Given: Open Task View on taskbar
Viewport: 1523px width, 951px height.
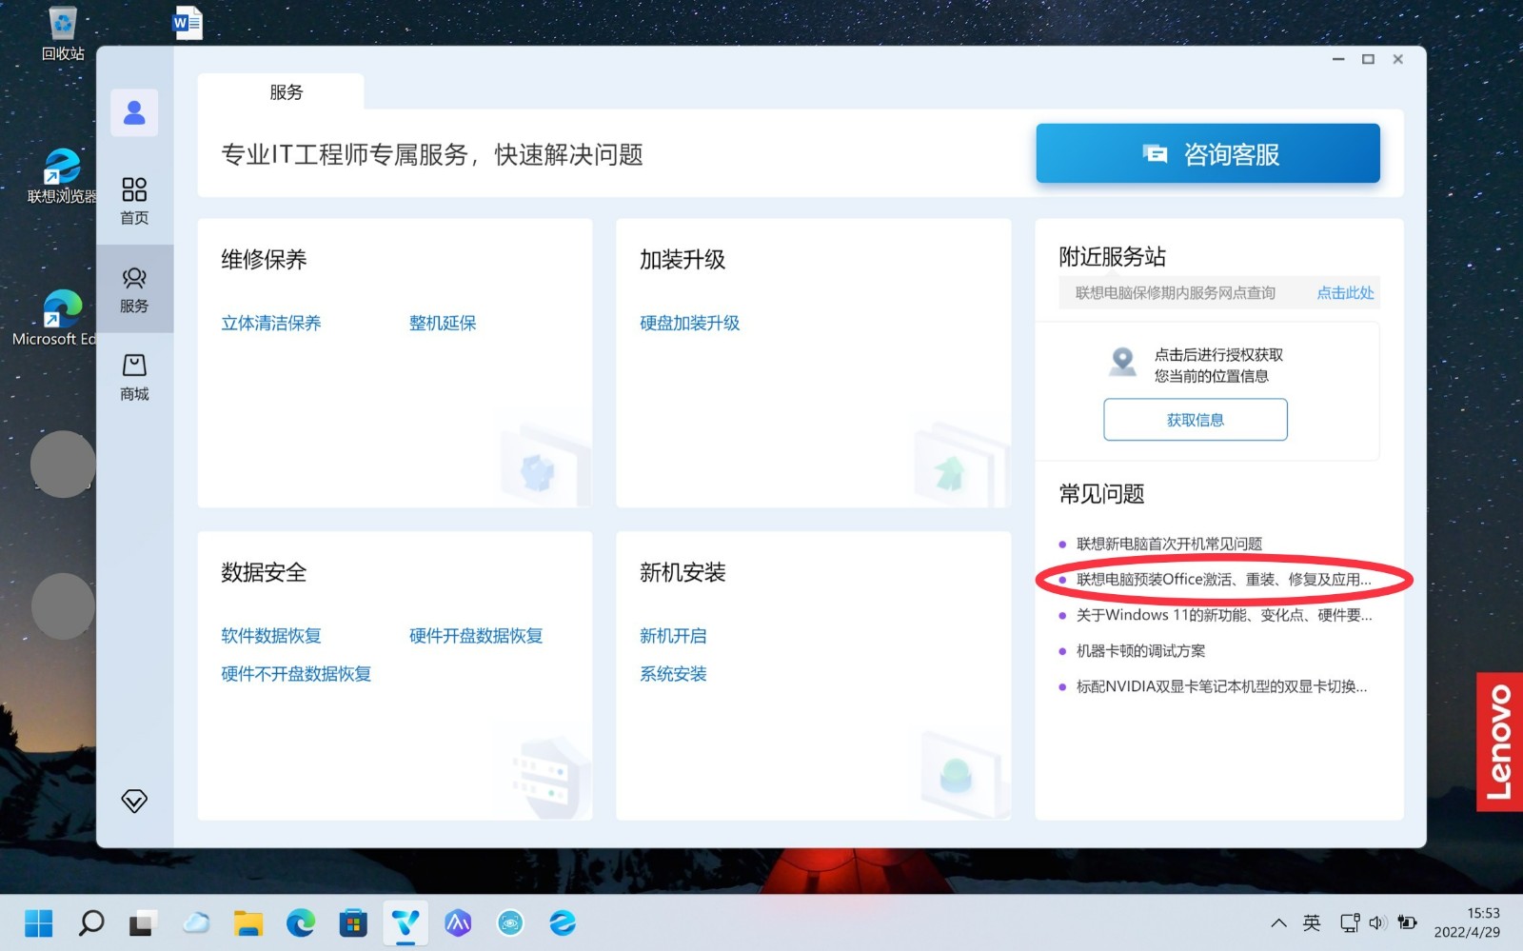Looking at the screenshot, I should [x=144, y=922].
